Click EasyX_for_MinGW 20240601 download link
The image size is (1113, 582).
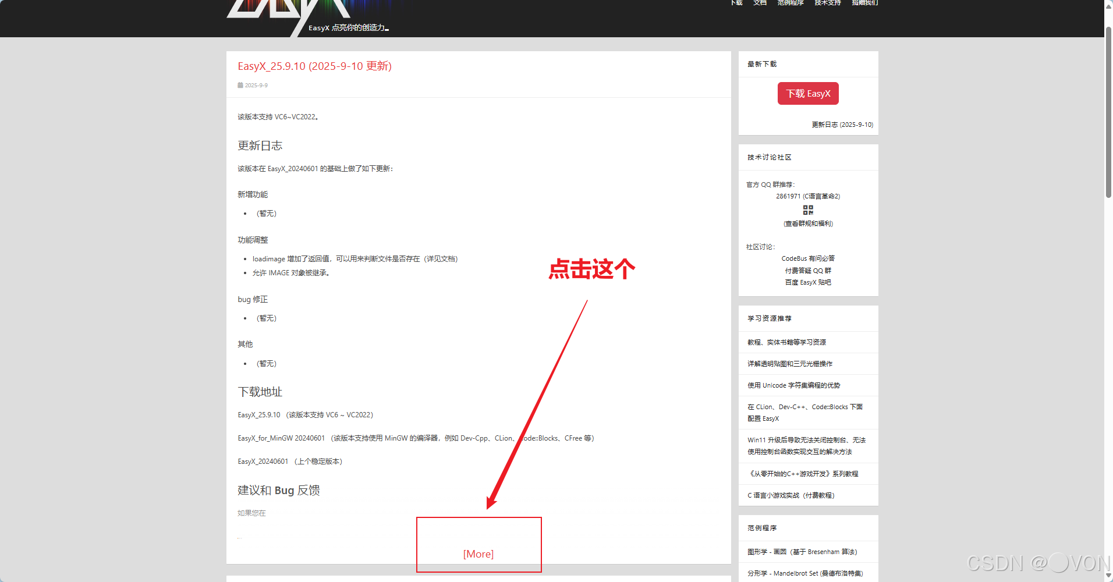[281, 438]
